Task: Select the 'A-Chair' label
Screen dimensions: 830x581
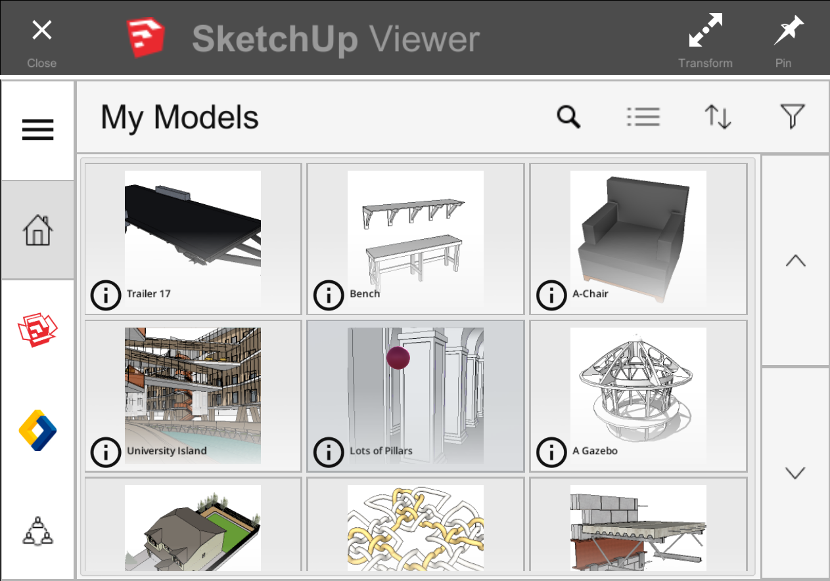Action: [x=590, y=293]
